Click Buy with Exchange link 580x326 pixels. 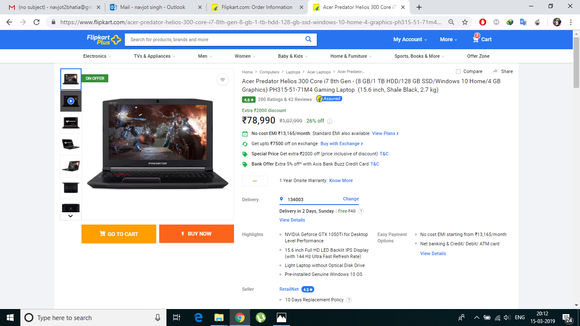[341, 143]
